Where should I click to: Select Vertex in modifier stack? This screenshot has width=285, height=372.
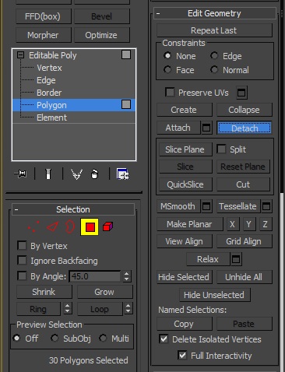click(49, 68)
